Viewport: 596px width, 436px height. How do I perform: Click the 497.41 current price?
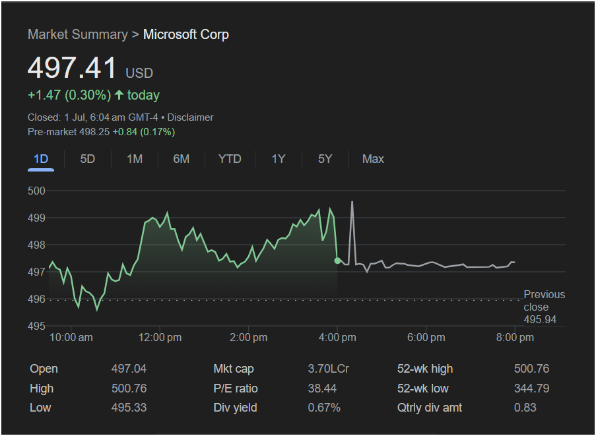click(x=72, y=68)
